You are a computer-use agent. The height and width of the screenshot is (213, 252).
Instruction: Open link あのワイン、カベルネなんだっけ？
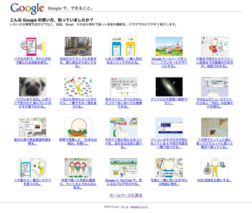(123, 103)
